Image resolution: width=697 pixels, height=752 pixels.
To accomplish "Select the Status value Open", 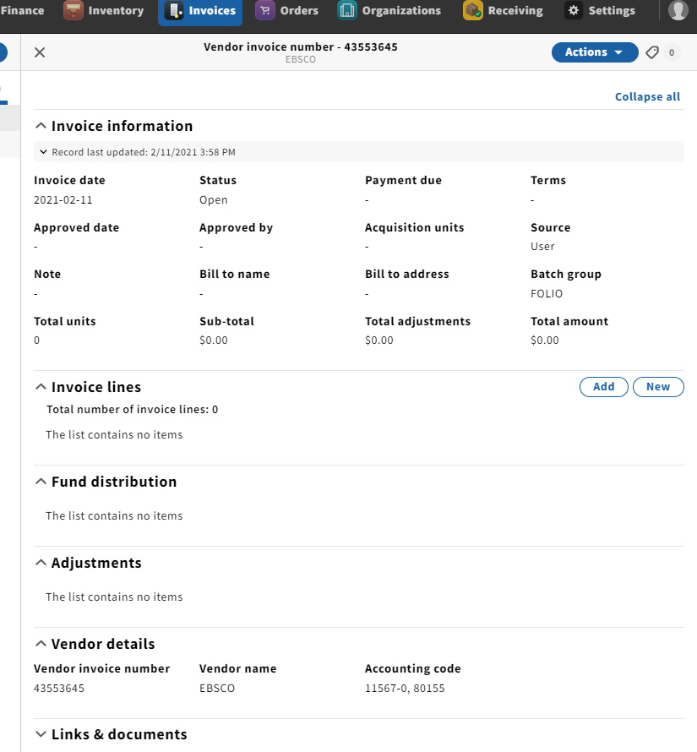I will (214, 200).
